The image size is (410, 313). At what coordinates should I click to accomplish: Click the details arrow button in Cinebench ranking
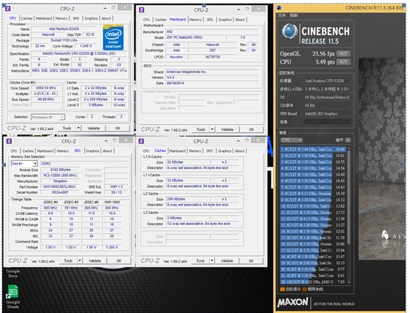tap(348, 140)
